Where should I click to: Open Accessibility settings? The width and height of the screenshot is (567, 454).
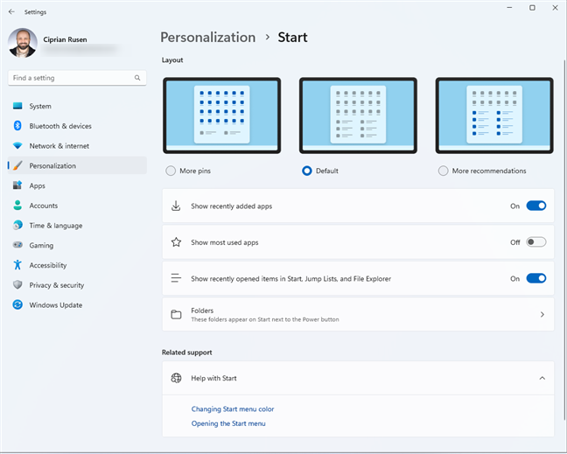(x=77, y=265)
